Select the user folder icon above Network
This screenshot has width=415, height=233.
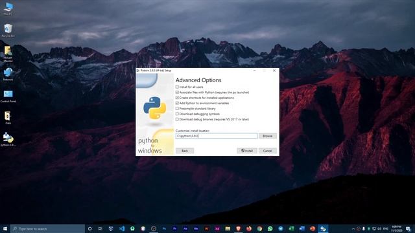click(x=8, y=54)
